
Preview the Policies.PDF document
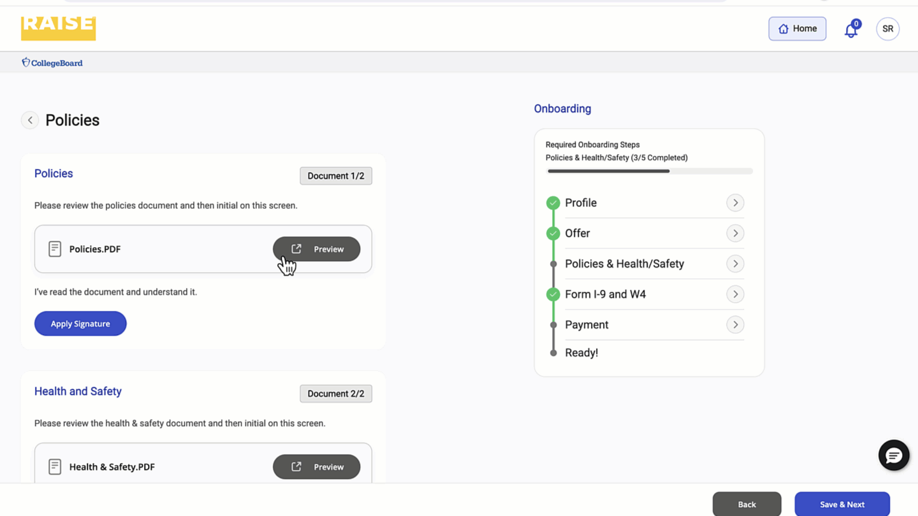click(316, 249)
